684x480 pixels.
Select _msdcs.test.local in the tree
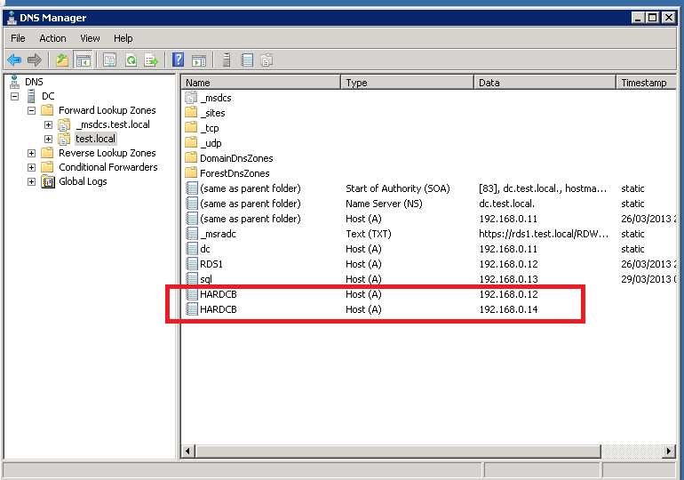click(x=114, y=124)
